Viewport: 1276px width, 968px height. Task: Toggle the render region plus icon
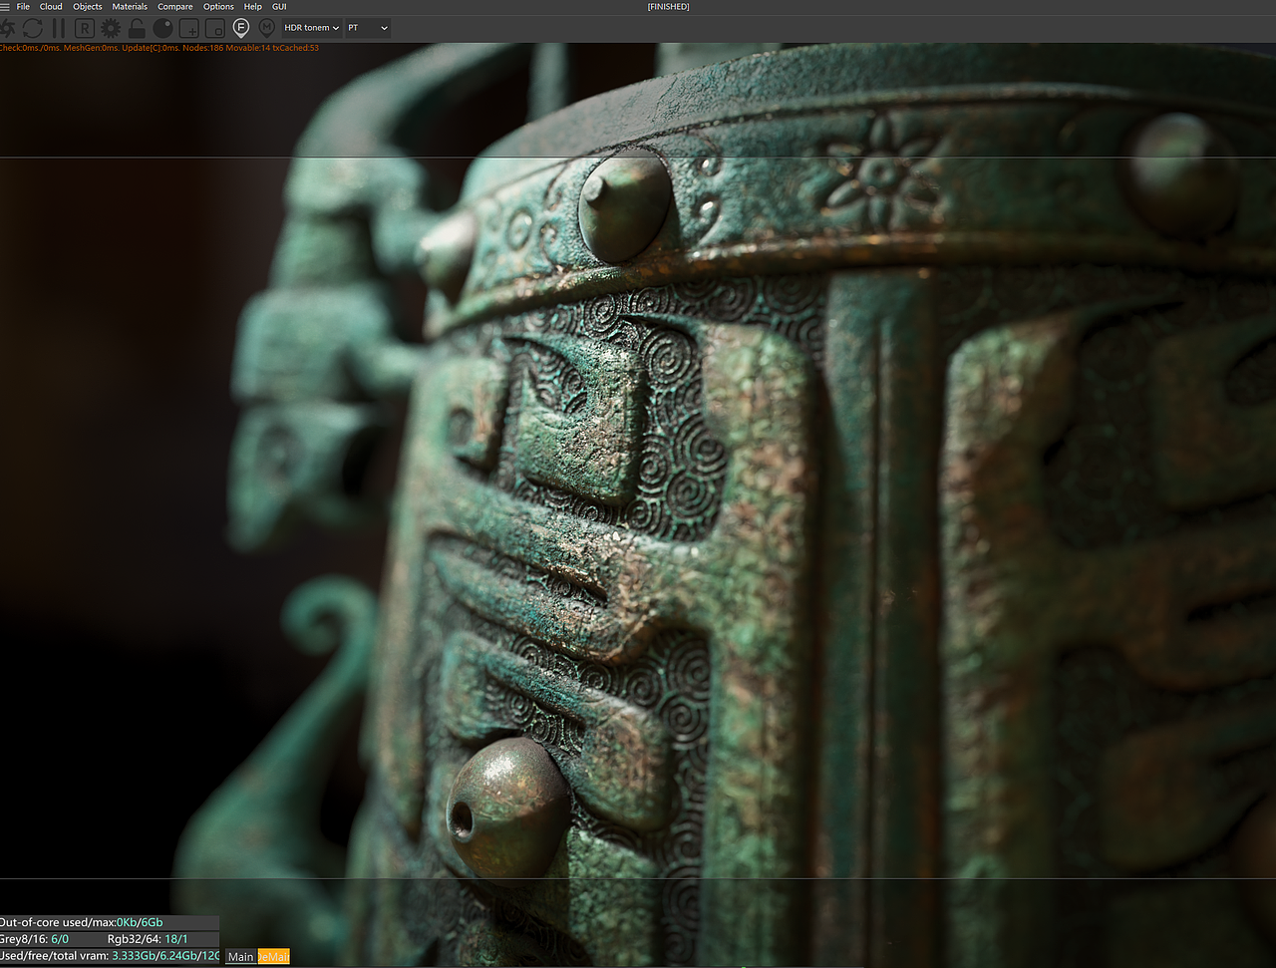188,28
